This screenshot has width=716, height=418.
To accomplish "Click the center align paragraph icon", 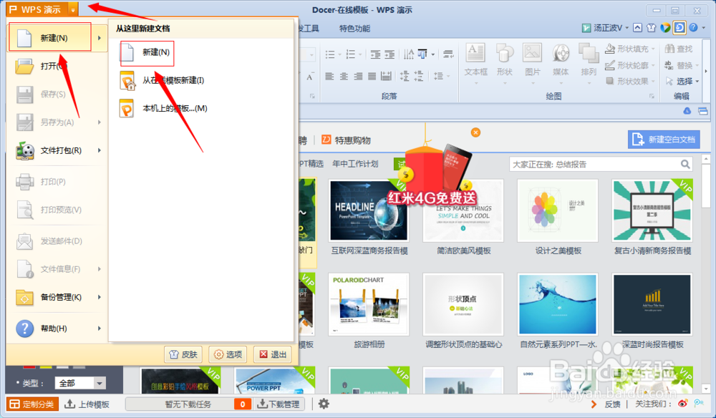I will pos(344,76).
